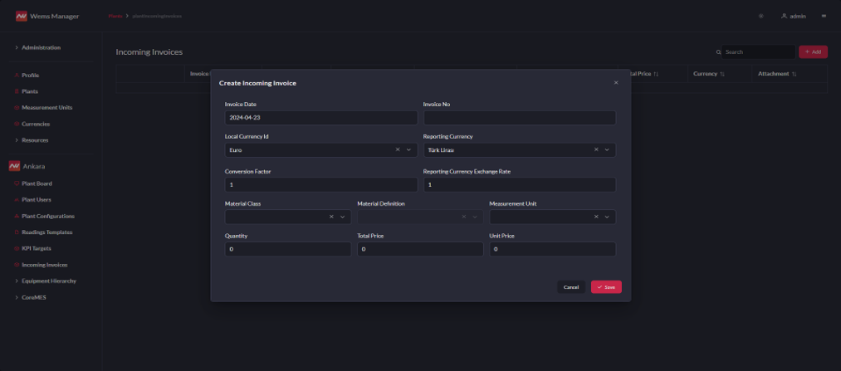
Task: Click the Cancel button
Action: (570, 287)
